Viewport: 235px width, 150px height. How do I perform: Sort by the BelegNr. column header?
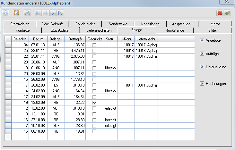[x=20, y=39]
